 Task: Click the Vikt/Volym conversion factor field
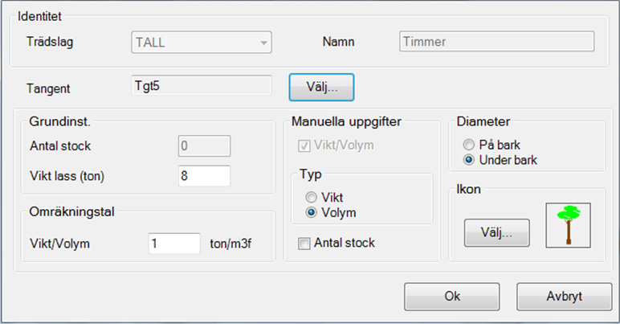tap(174, 244)
